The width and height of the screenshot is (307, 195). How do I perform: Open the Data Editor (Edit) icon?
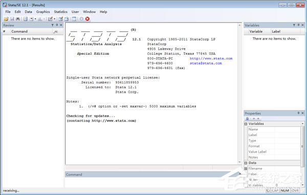click(60, 19)
